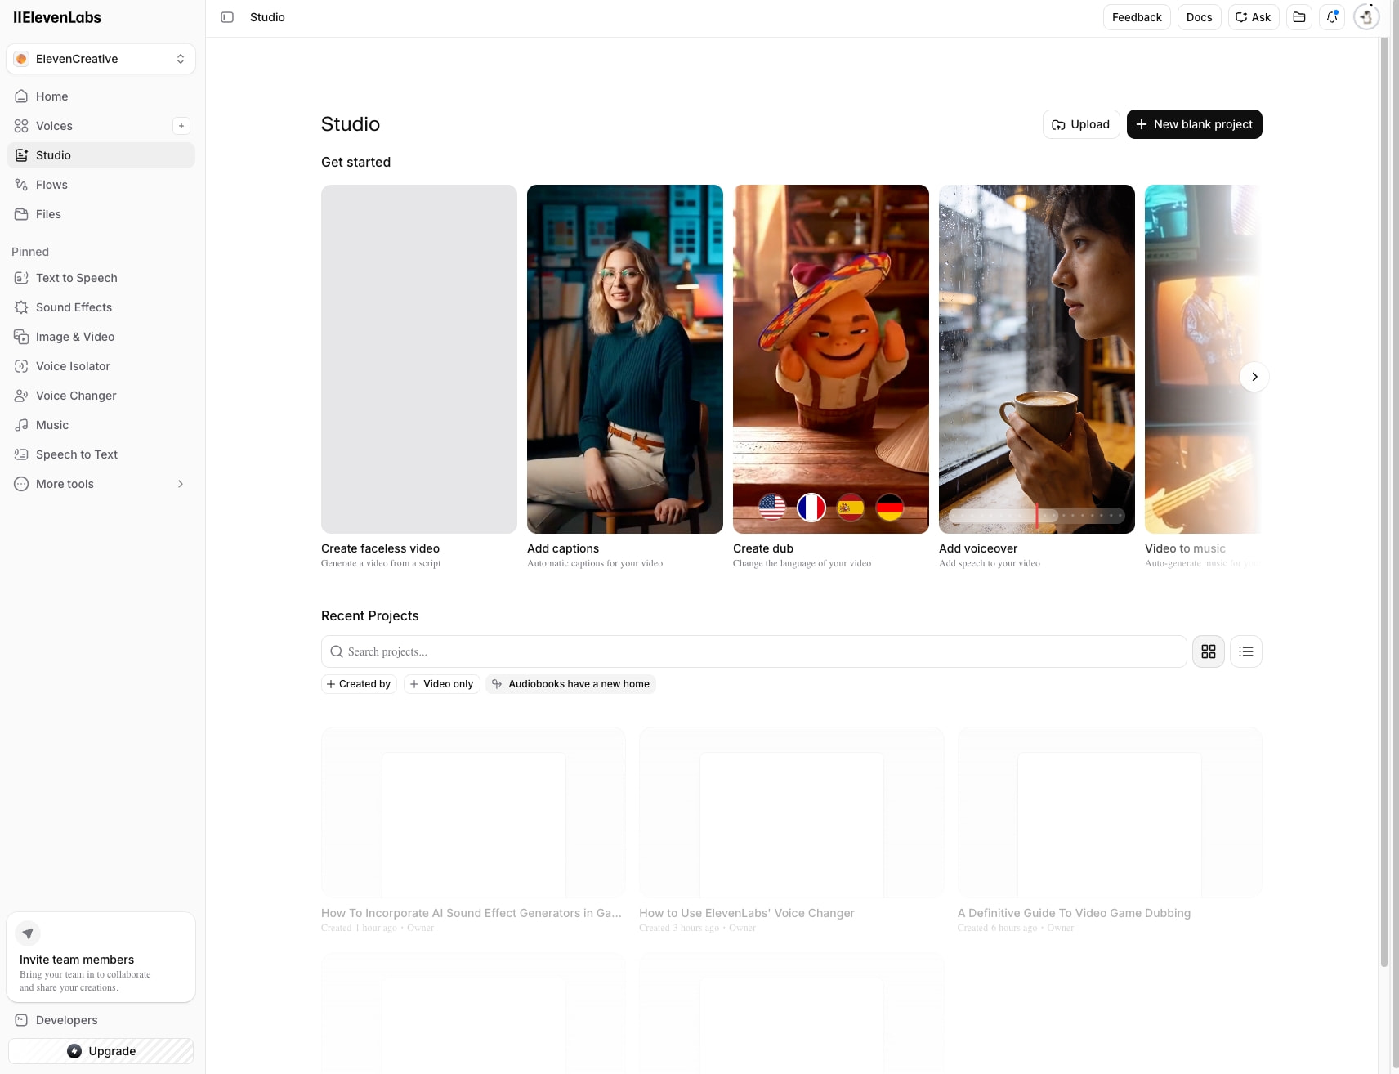Open notifications bell icon
Image resolution: width=1399 pixels, height=1074 pixels.
1332,17
